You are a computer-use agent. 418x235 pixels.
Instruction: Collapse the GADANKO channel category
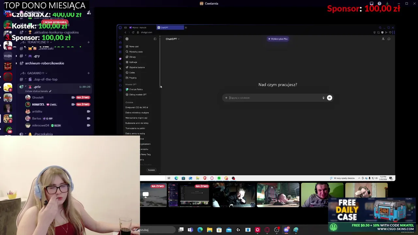click(34, 73)
